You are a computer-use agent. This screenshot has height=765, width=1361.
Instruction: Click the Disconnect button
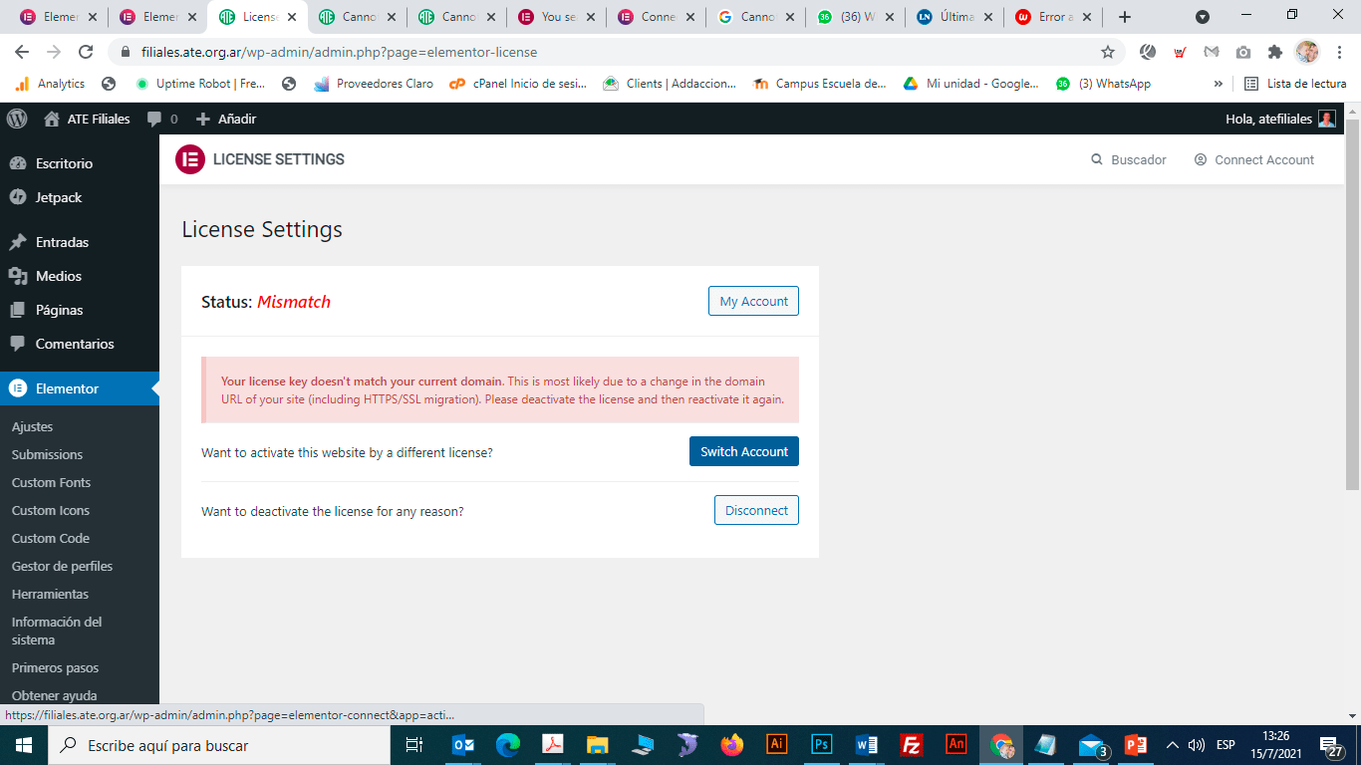756,510
